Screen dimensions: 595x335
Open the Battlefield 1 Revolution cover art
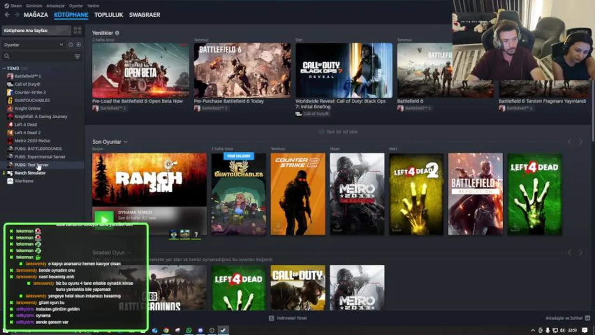click(475, 194)
